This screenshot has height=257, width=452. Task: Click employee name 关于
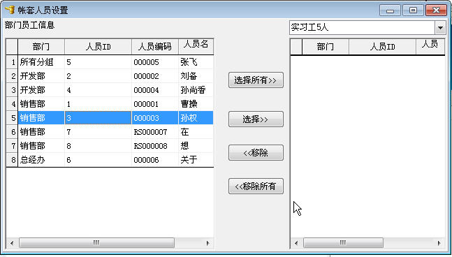(196, 160)
